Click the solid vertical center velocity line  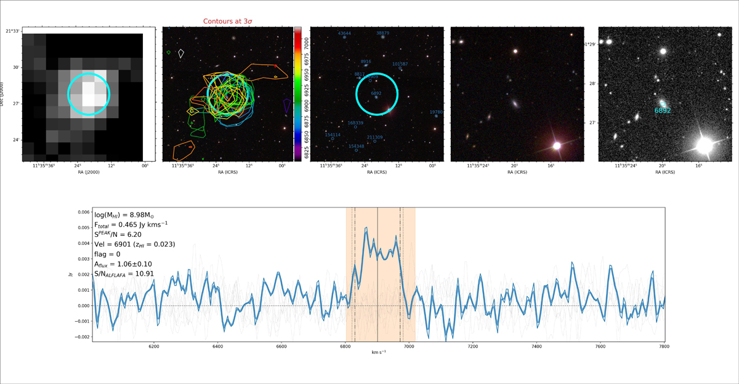pyautogui.click(x=378, y=277)
